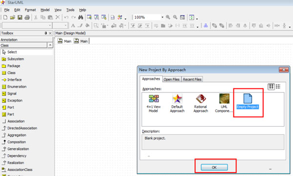
Task: Pin the Toolbox panel
Action: point(46,33)
